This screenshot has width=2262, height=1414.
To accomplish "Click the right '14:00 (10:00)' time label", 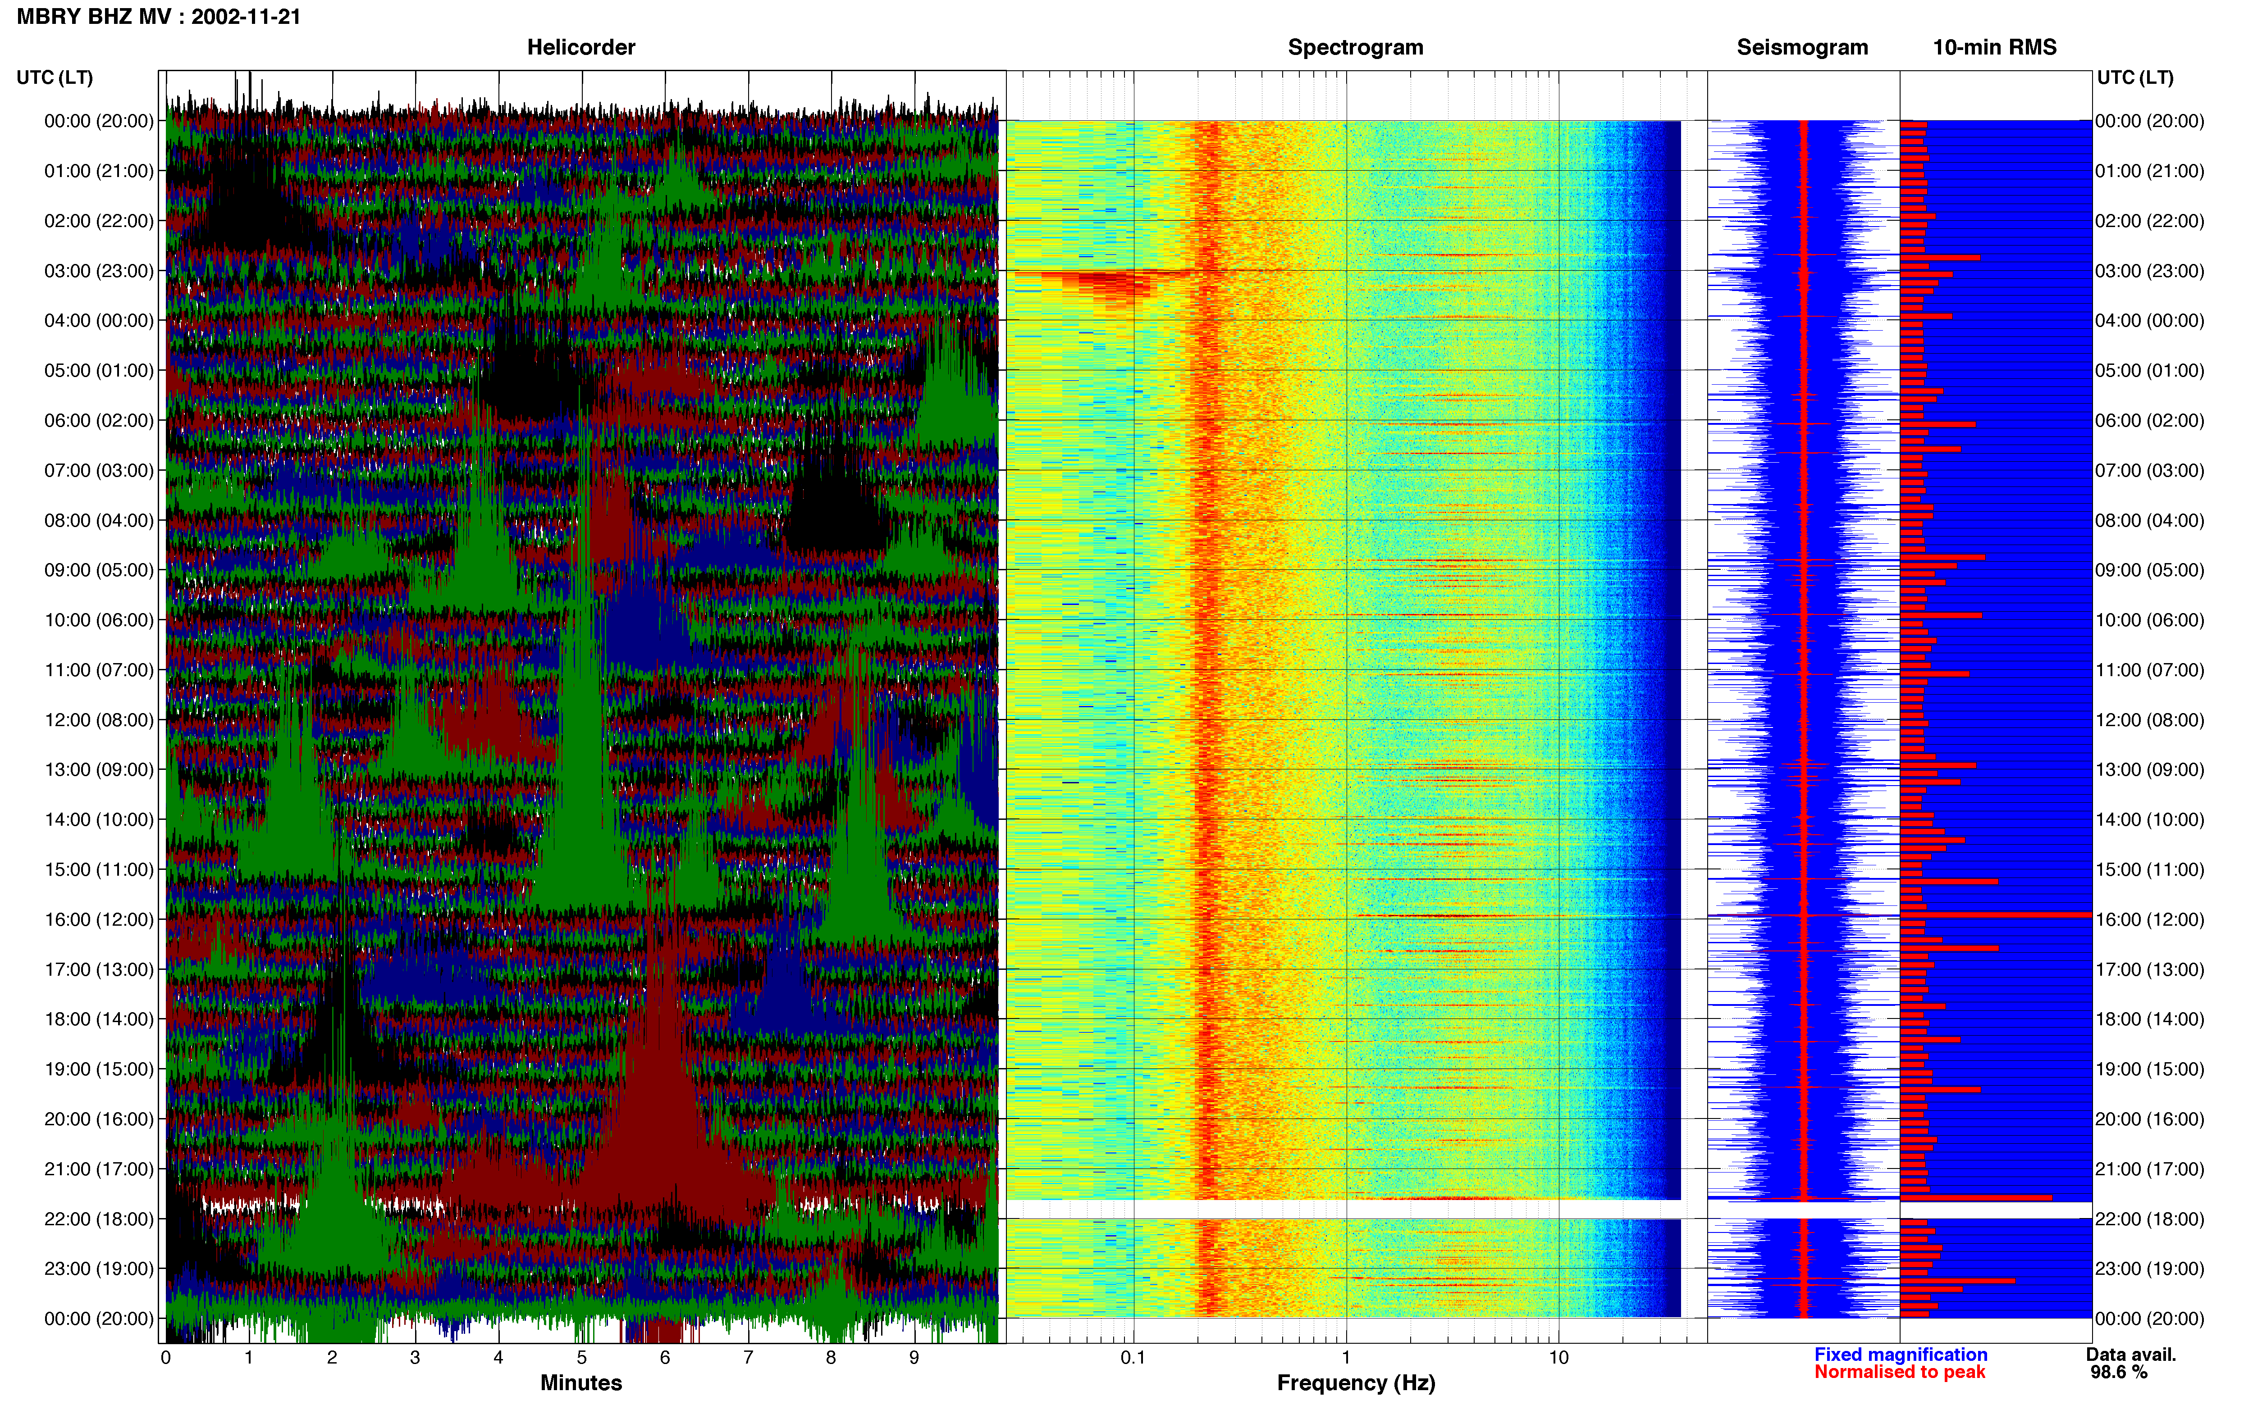I will (x=2150, y=819).
